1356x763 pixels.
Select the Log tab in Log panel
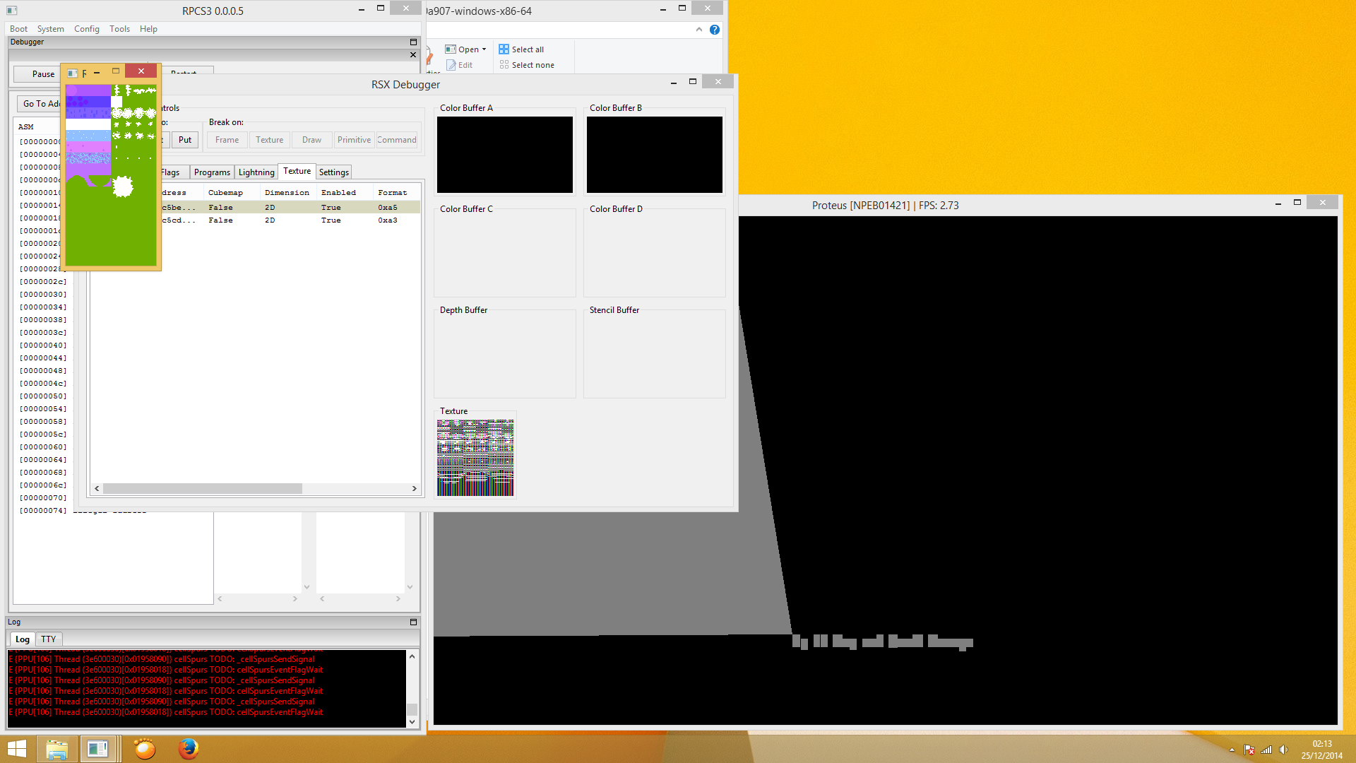[23, 639]
